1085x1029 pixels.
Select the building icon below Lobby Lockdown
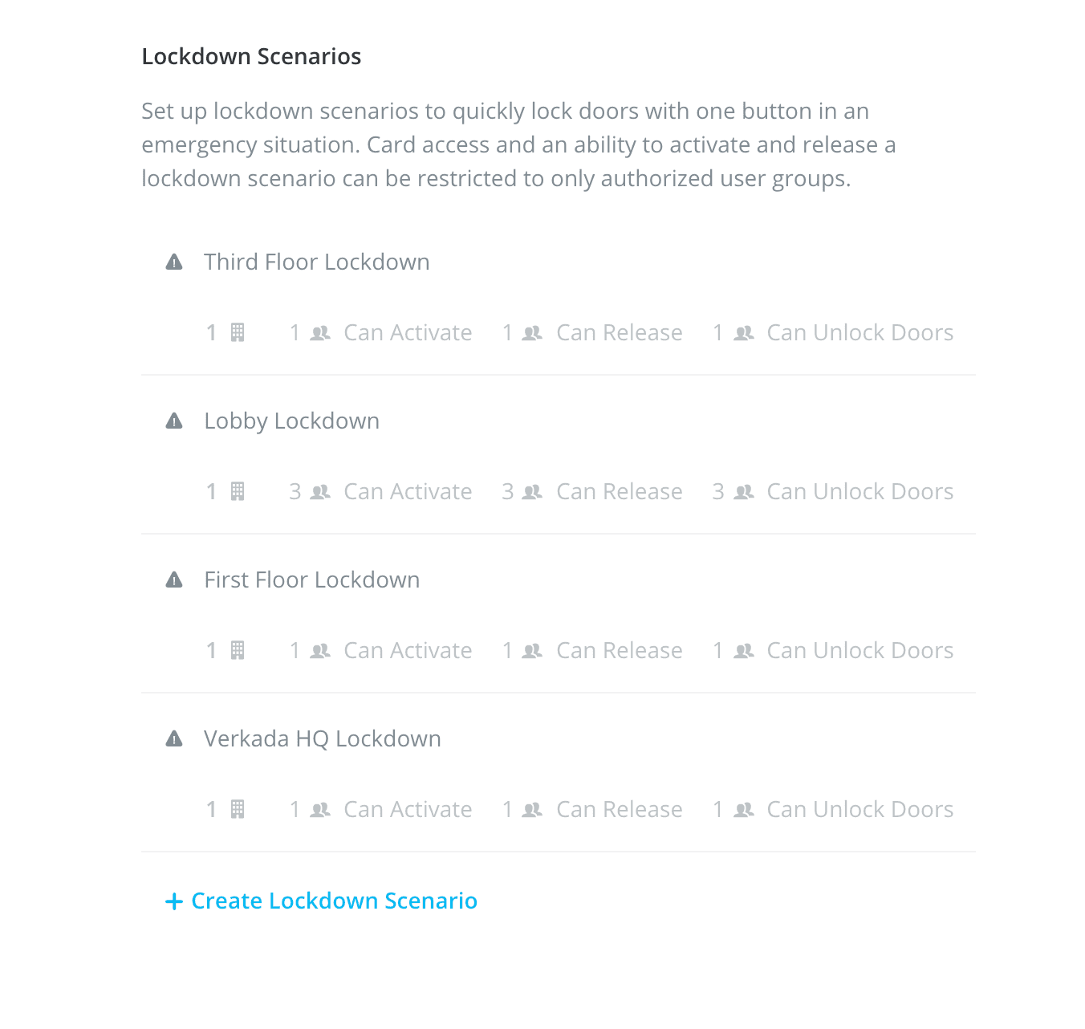click(x=237, y=490)
